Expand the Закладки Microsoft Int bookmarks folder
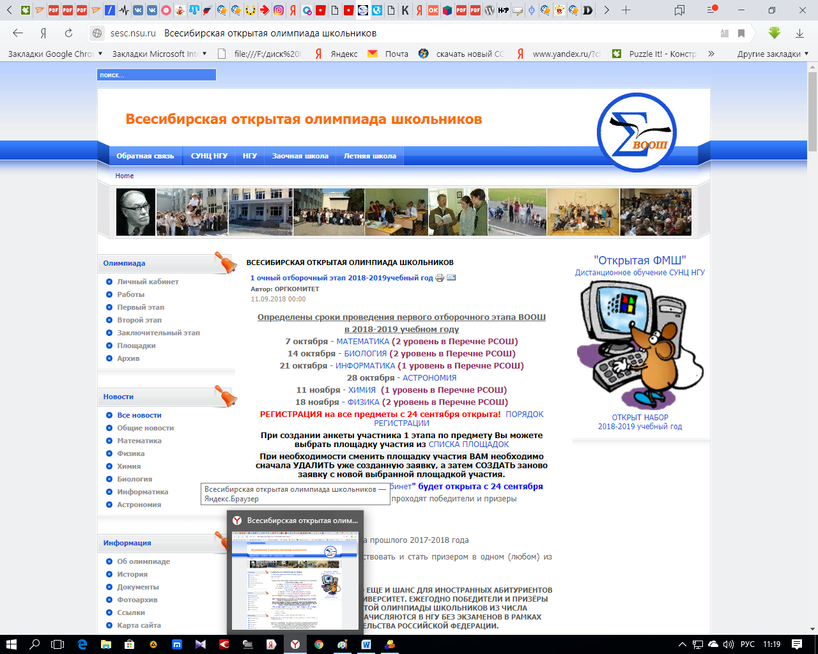The image size is (818, 654). tap(158, 54)
